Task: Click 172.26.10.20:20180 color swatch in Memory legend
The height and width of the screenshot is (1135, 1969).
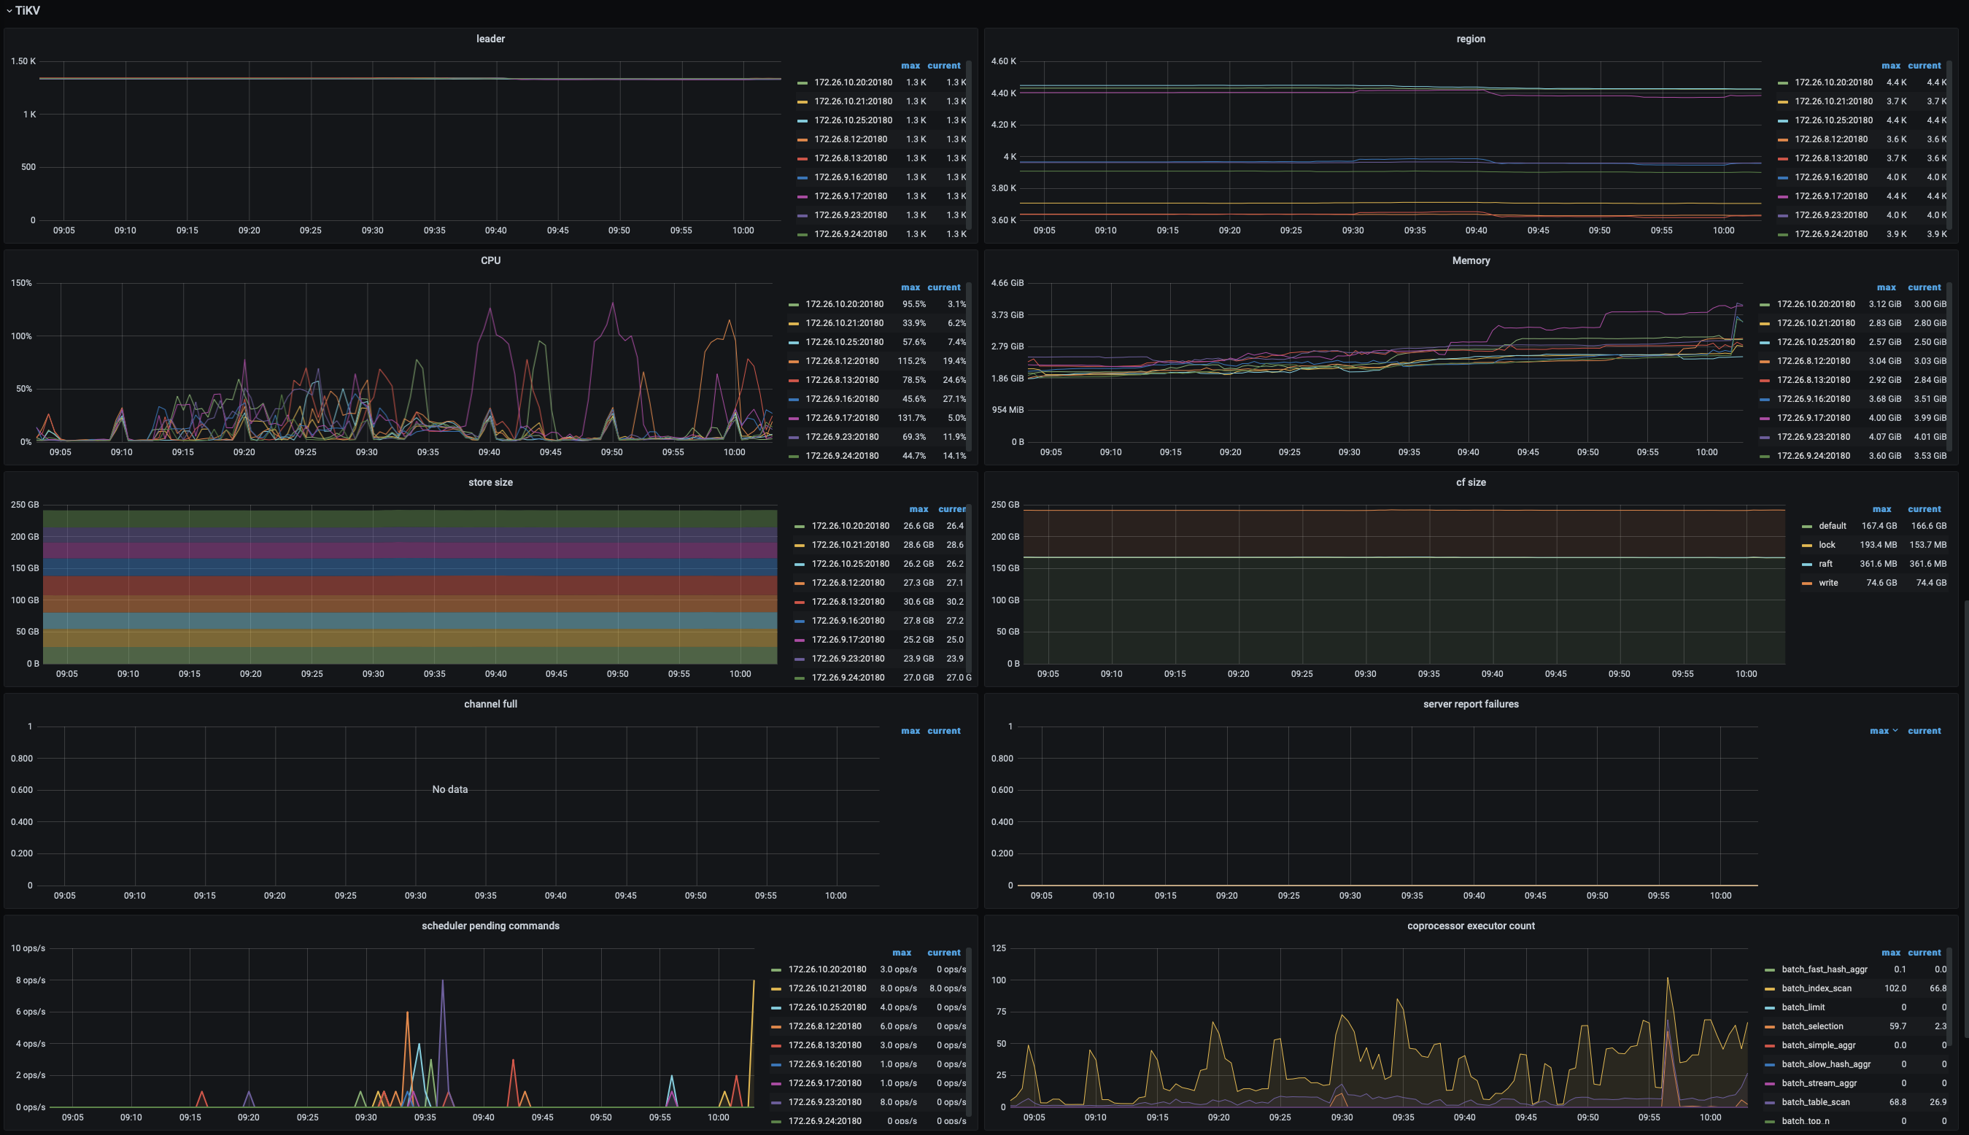Action: click(x=1765, y=305)
